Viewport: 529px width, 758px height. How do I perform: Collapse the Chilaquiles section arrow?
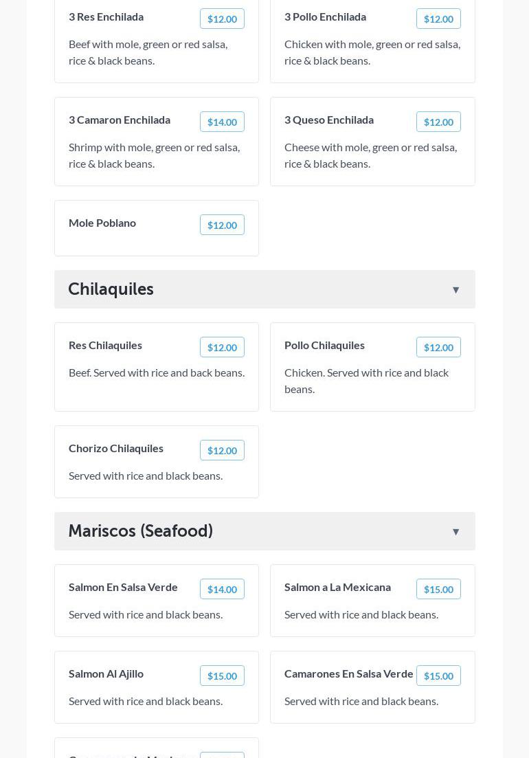coord(455,290)
